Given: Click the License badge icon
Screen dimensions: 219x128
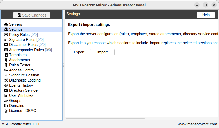Looking at the screenshot, I should 6,111.
